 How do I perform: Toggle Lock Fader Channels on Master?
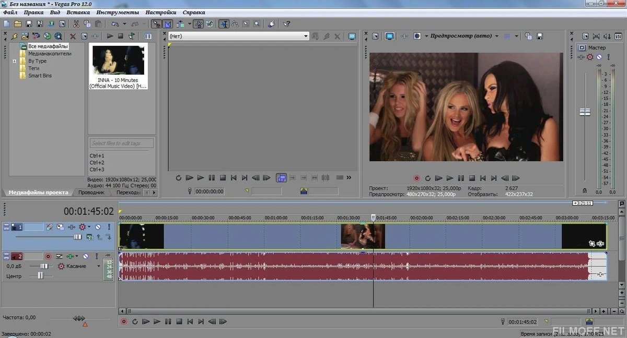click(584, 190)
